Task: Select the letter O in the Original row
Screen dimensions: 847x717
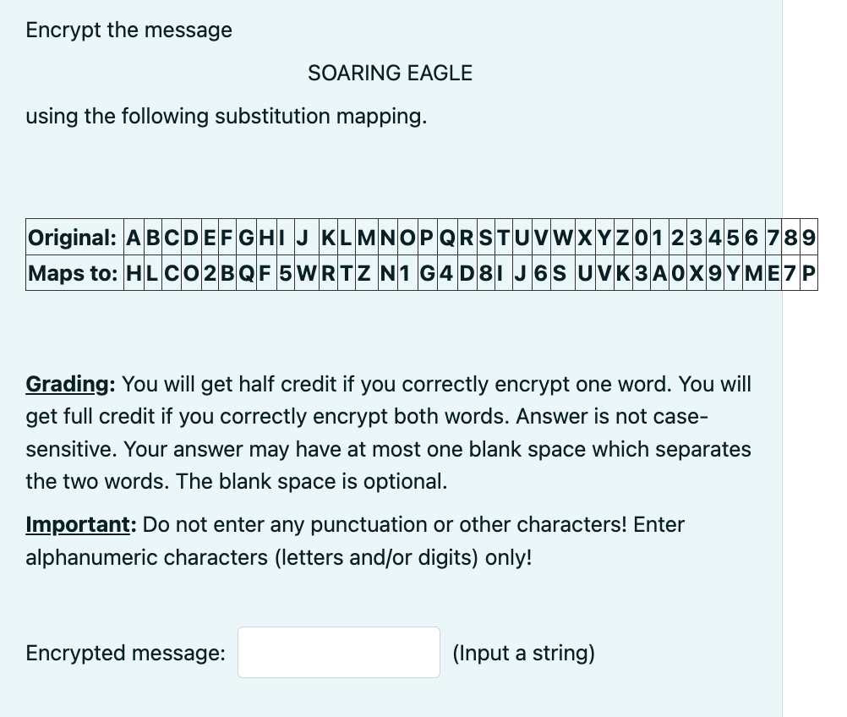Action: tap(407, 238)
